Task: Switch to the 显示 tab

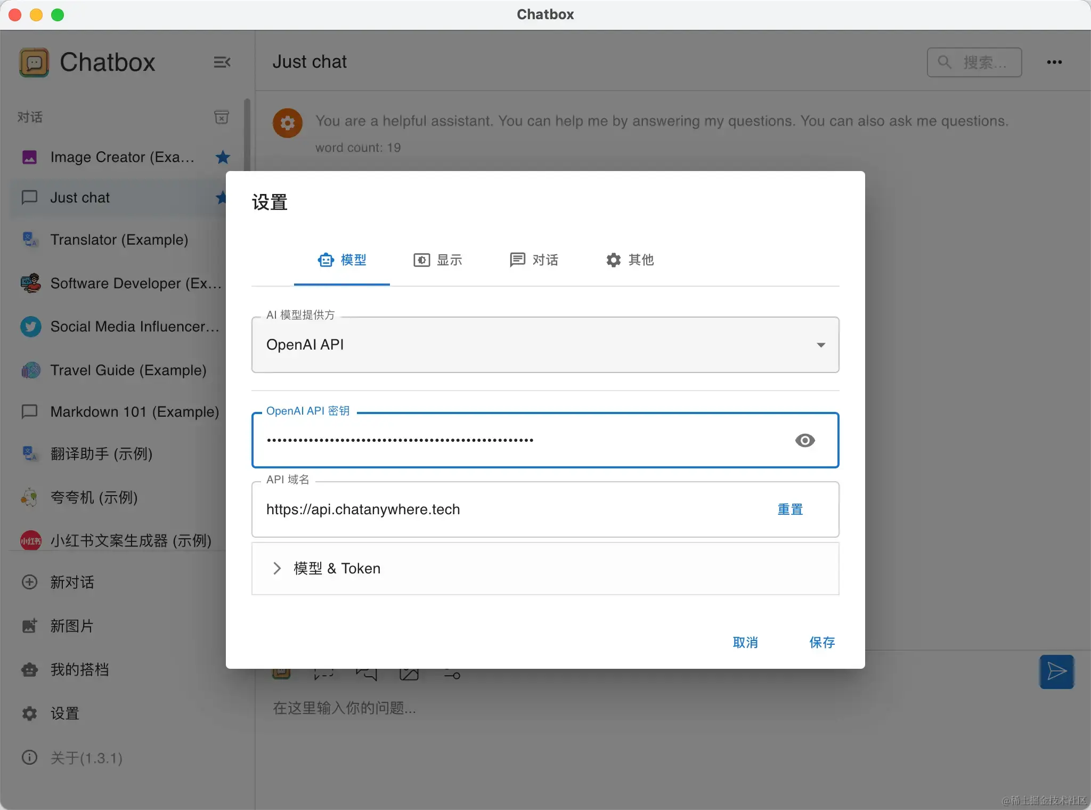Action: point(438,260)
